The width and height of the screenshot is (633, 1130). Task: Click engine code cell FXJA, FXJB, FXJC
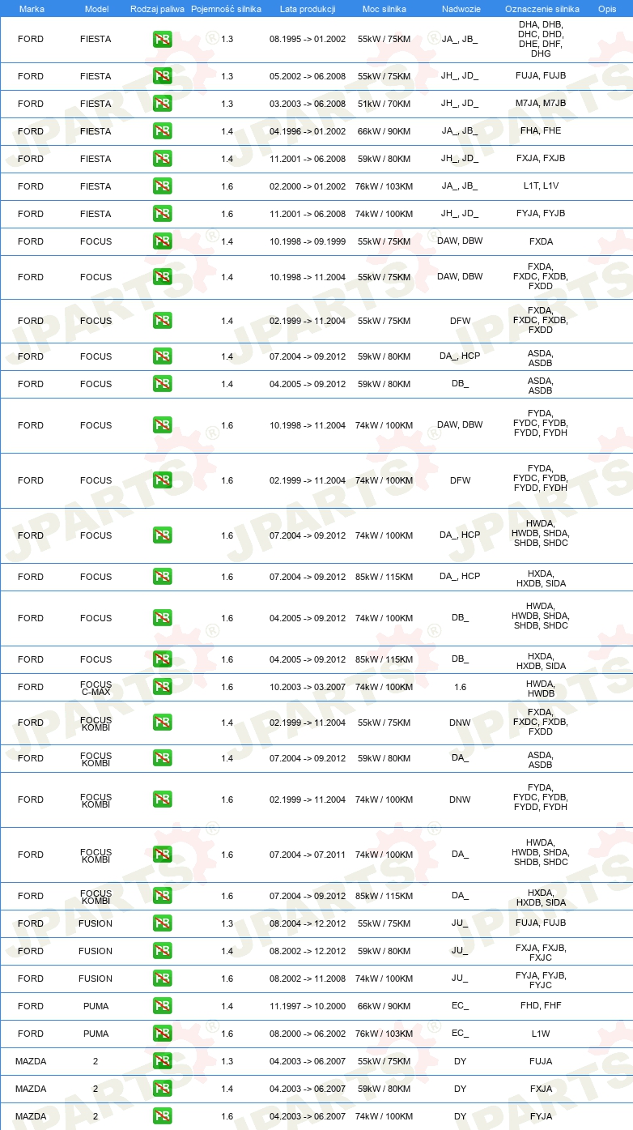tap(541, 953)
